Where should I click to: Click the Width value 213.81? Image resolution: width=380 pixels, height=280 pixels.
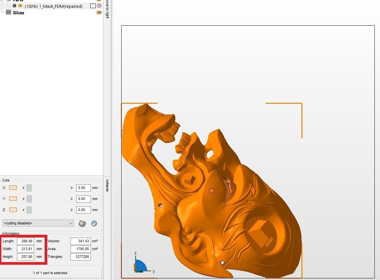(25, 249)
